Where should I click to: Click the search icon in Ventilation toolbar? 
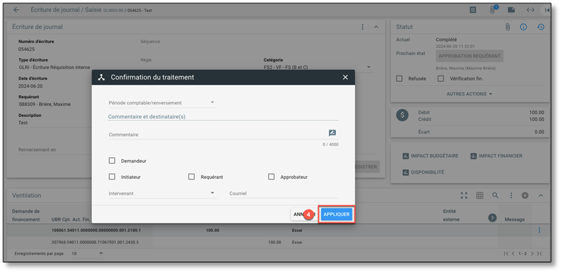pos(495,196)
